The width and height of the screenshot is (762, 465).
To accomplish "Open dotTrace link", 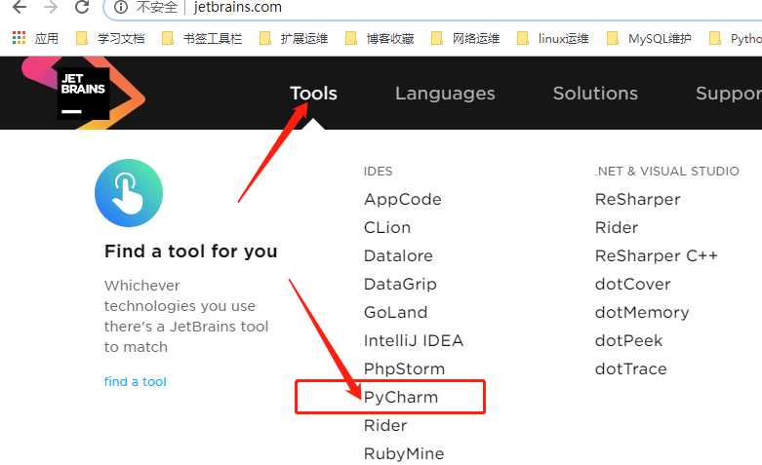I will point(631,368).
